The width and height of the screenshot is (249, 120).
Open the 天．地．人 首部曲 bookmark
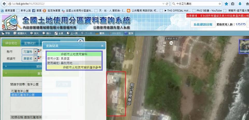pyautogui.click(x=110, y=11)
